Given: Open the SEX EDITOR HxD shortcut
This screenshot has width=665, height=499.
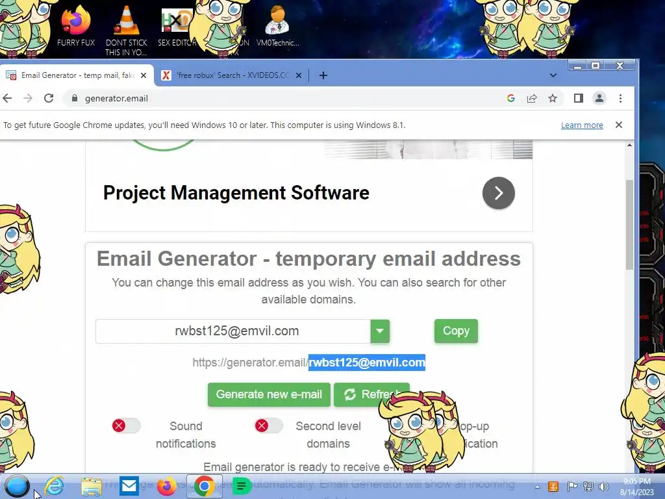Looking at the screenshot, I should pos(177,26).
